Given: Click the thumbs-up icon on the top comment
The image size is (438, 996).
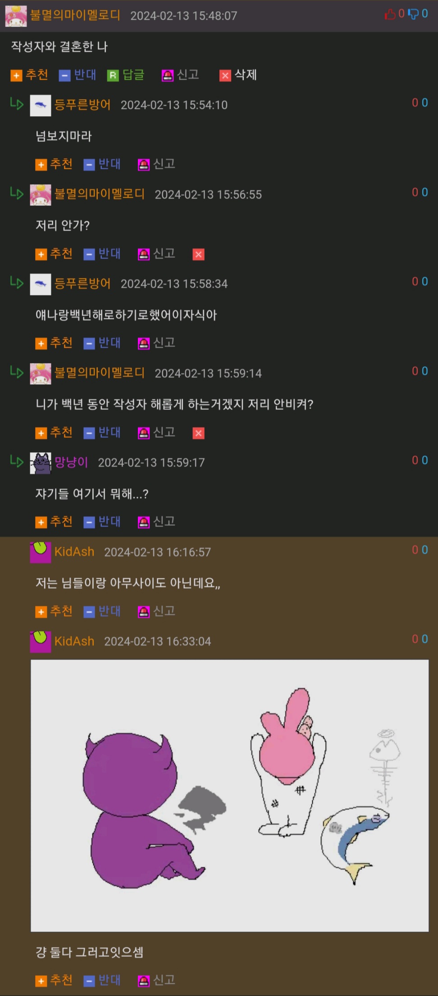Looking at the screenshot, I should [390, 14].
